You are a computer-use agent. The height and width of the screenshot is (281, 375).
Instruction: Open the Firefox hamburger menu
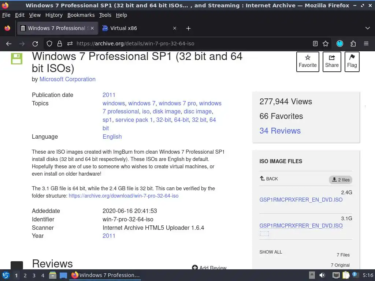[x=366, y=44]
